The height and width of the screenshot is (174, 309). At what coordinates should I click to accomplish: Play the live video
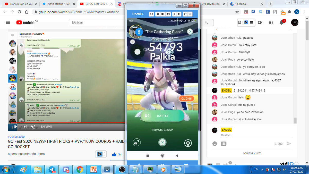16,127
